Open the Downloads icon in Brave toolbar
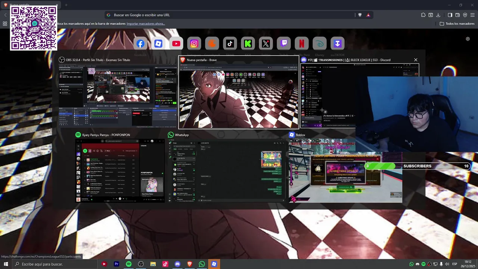 (x=438, y=15)
